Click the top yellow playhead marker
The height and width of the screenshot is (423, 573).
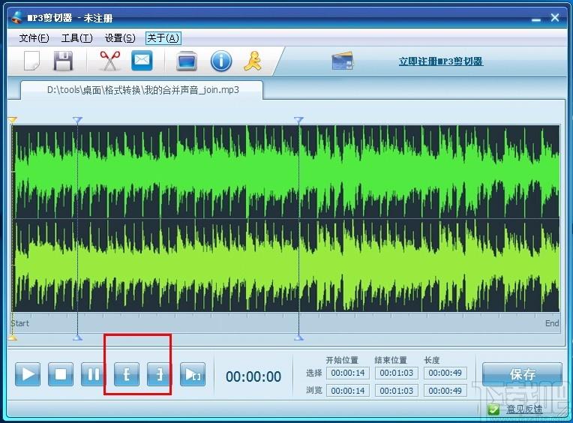[13, 120]
